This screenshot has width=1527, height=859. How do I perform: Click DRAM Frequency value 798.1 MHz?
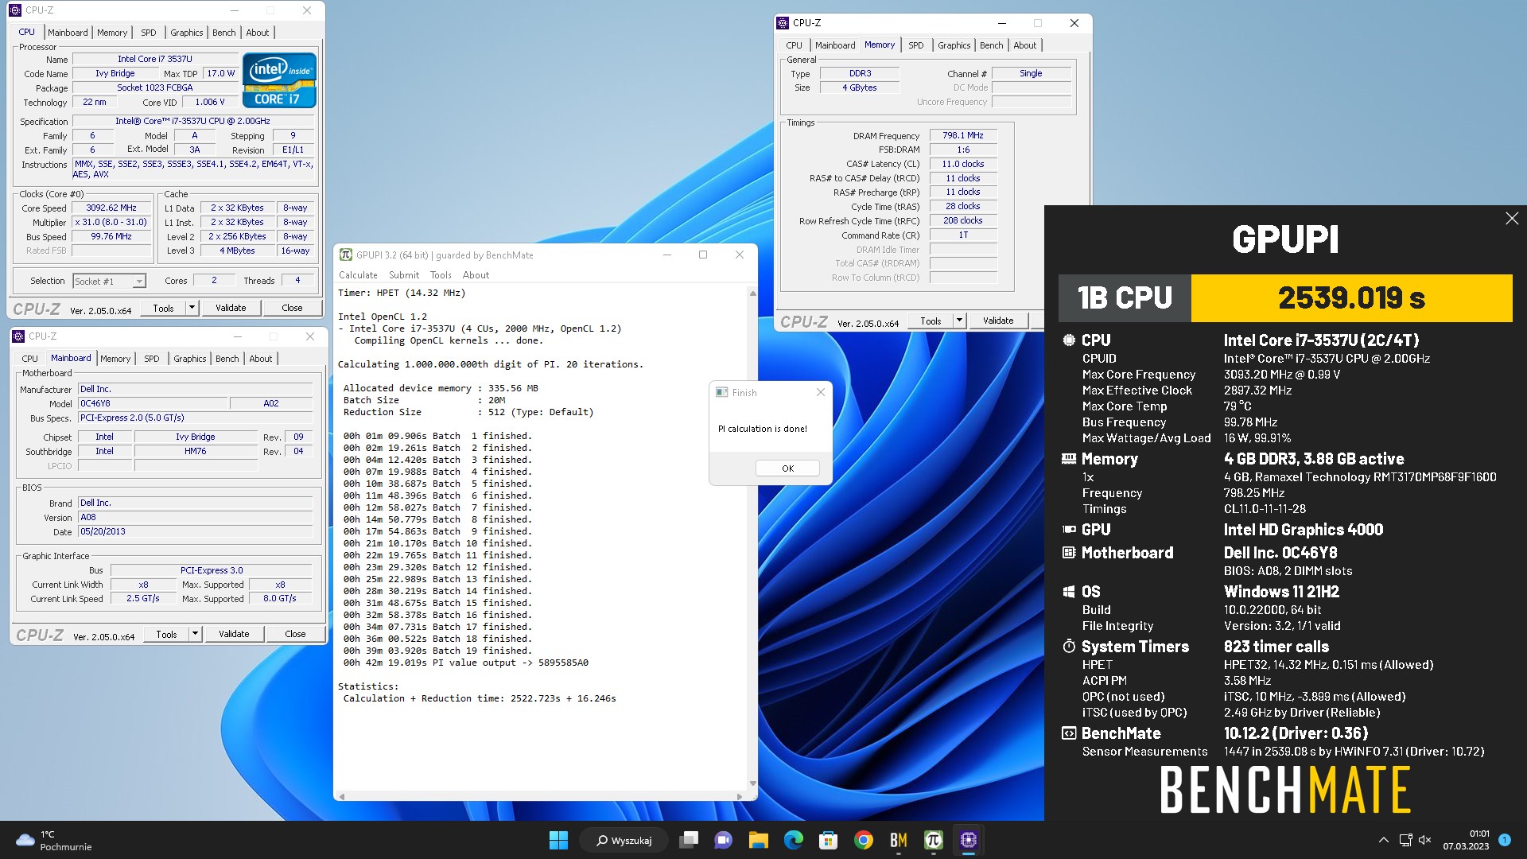(963, 136)
